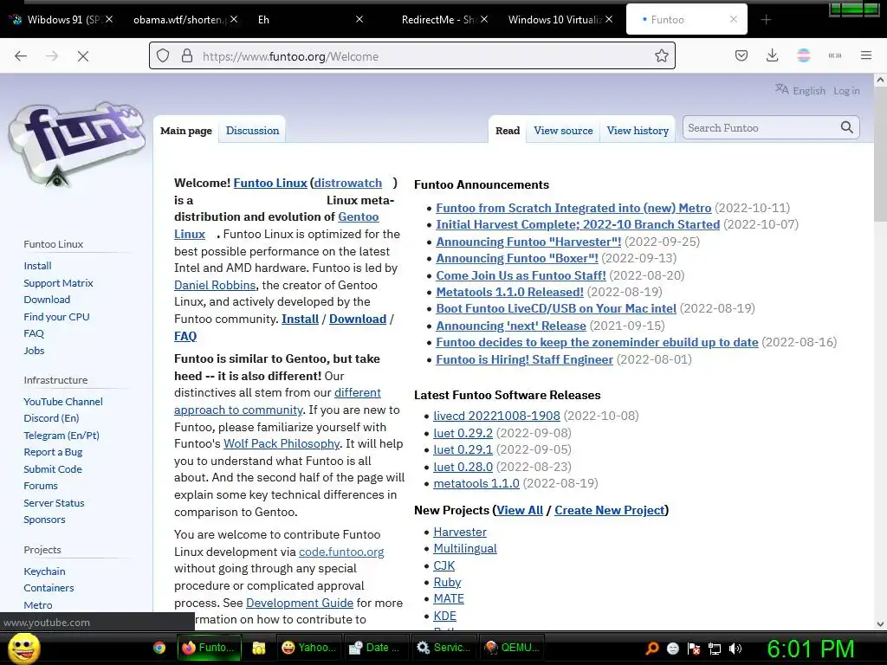Click the Funtoo logo image
Viewport: 887px width, 665px height.
pos(76,145)
